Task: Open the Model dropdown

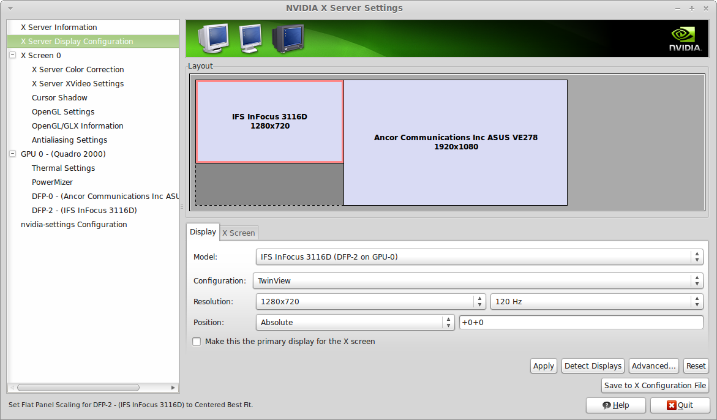Action: click(x=479, y=257)
